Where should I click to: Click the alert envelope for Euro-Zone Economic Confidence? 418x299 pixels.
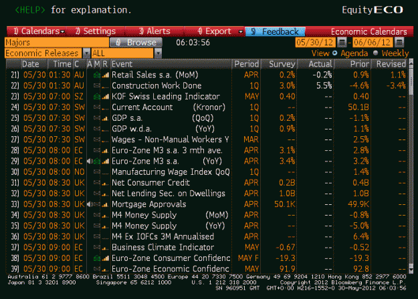97,269
